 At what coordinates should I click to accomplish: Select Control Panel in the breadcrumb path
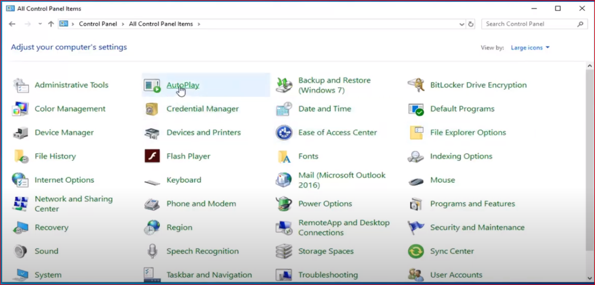[98, 24]
